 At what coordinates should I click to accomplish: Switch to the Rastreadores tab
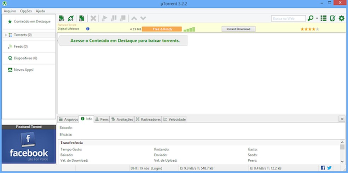pos(148,119)
